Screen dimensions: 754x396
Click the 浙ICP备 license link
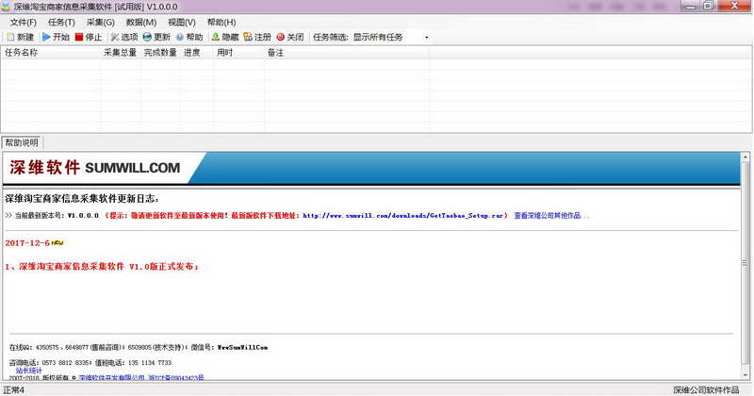[176, 378]
